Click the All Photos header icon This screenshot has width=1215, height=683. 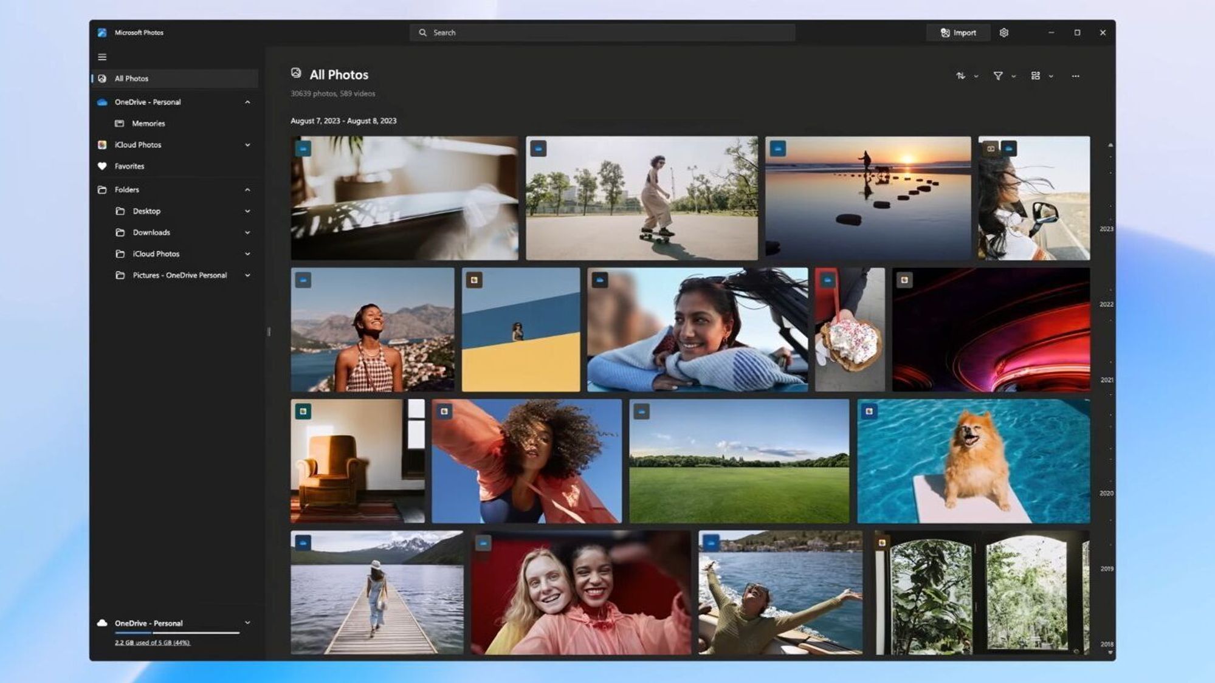point(296,74)
